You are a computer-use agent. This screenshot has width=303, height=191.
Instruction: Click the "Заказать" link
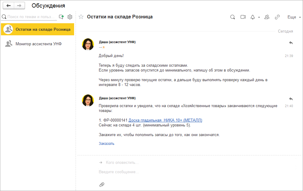(x=107, y=144)
